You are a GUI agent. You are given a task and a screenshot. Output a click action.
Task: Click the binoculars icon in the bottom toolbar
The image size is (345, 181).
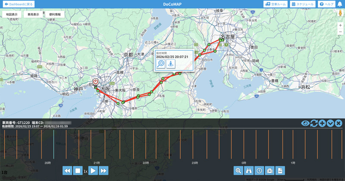tap(249, 171)
